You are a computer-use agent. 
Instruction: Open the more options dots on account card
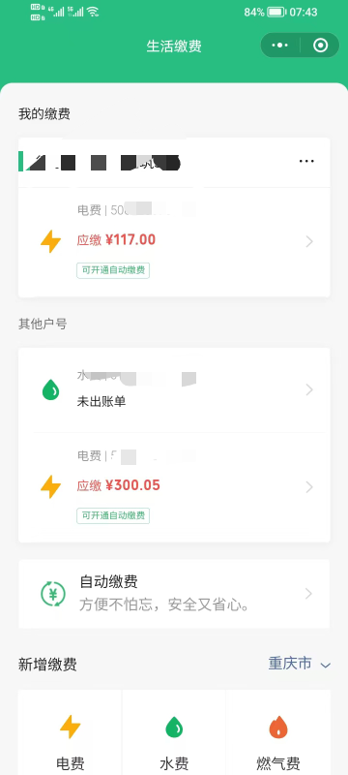(306, 161)
